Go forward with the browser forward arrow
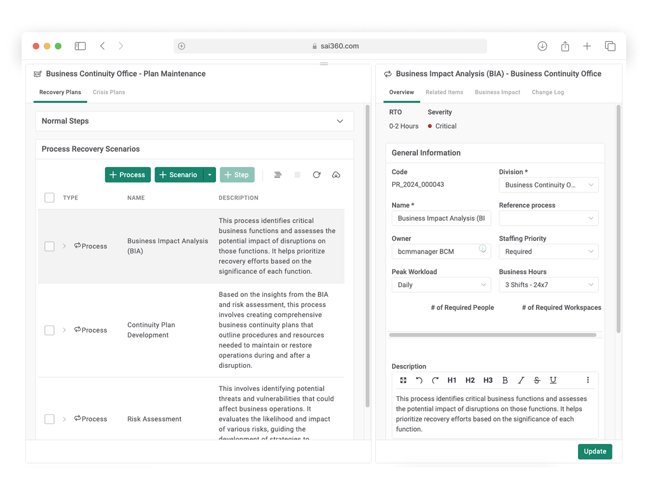Screen dimensions: 646x498 tap(121, 46)
